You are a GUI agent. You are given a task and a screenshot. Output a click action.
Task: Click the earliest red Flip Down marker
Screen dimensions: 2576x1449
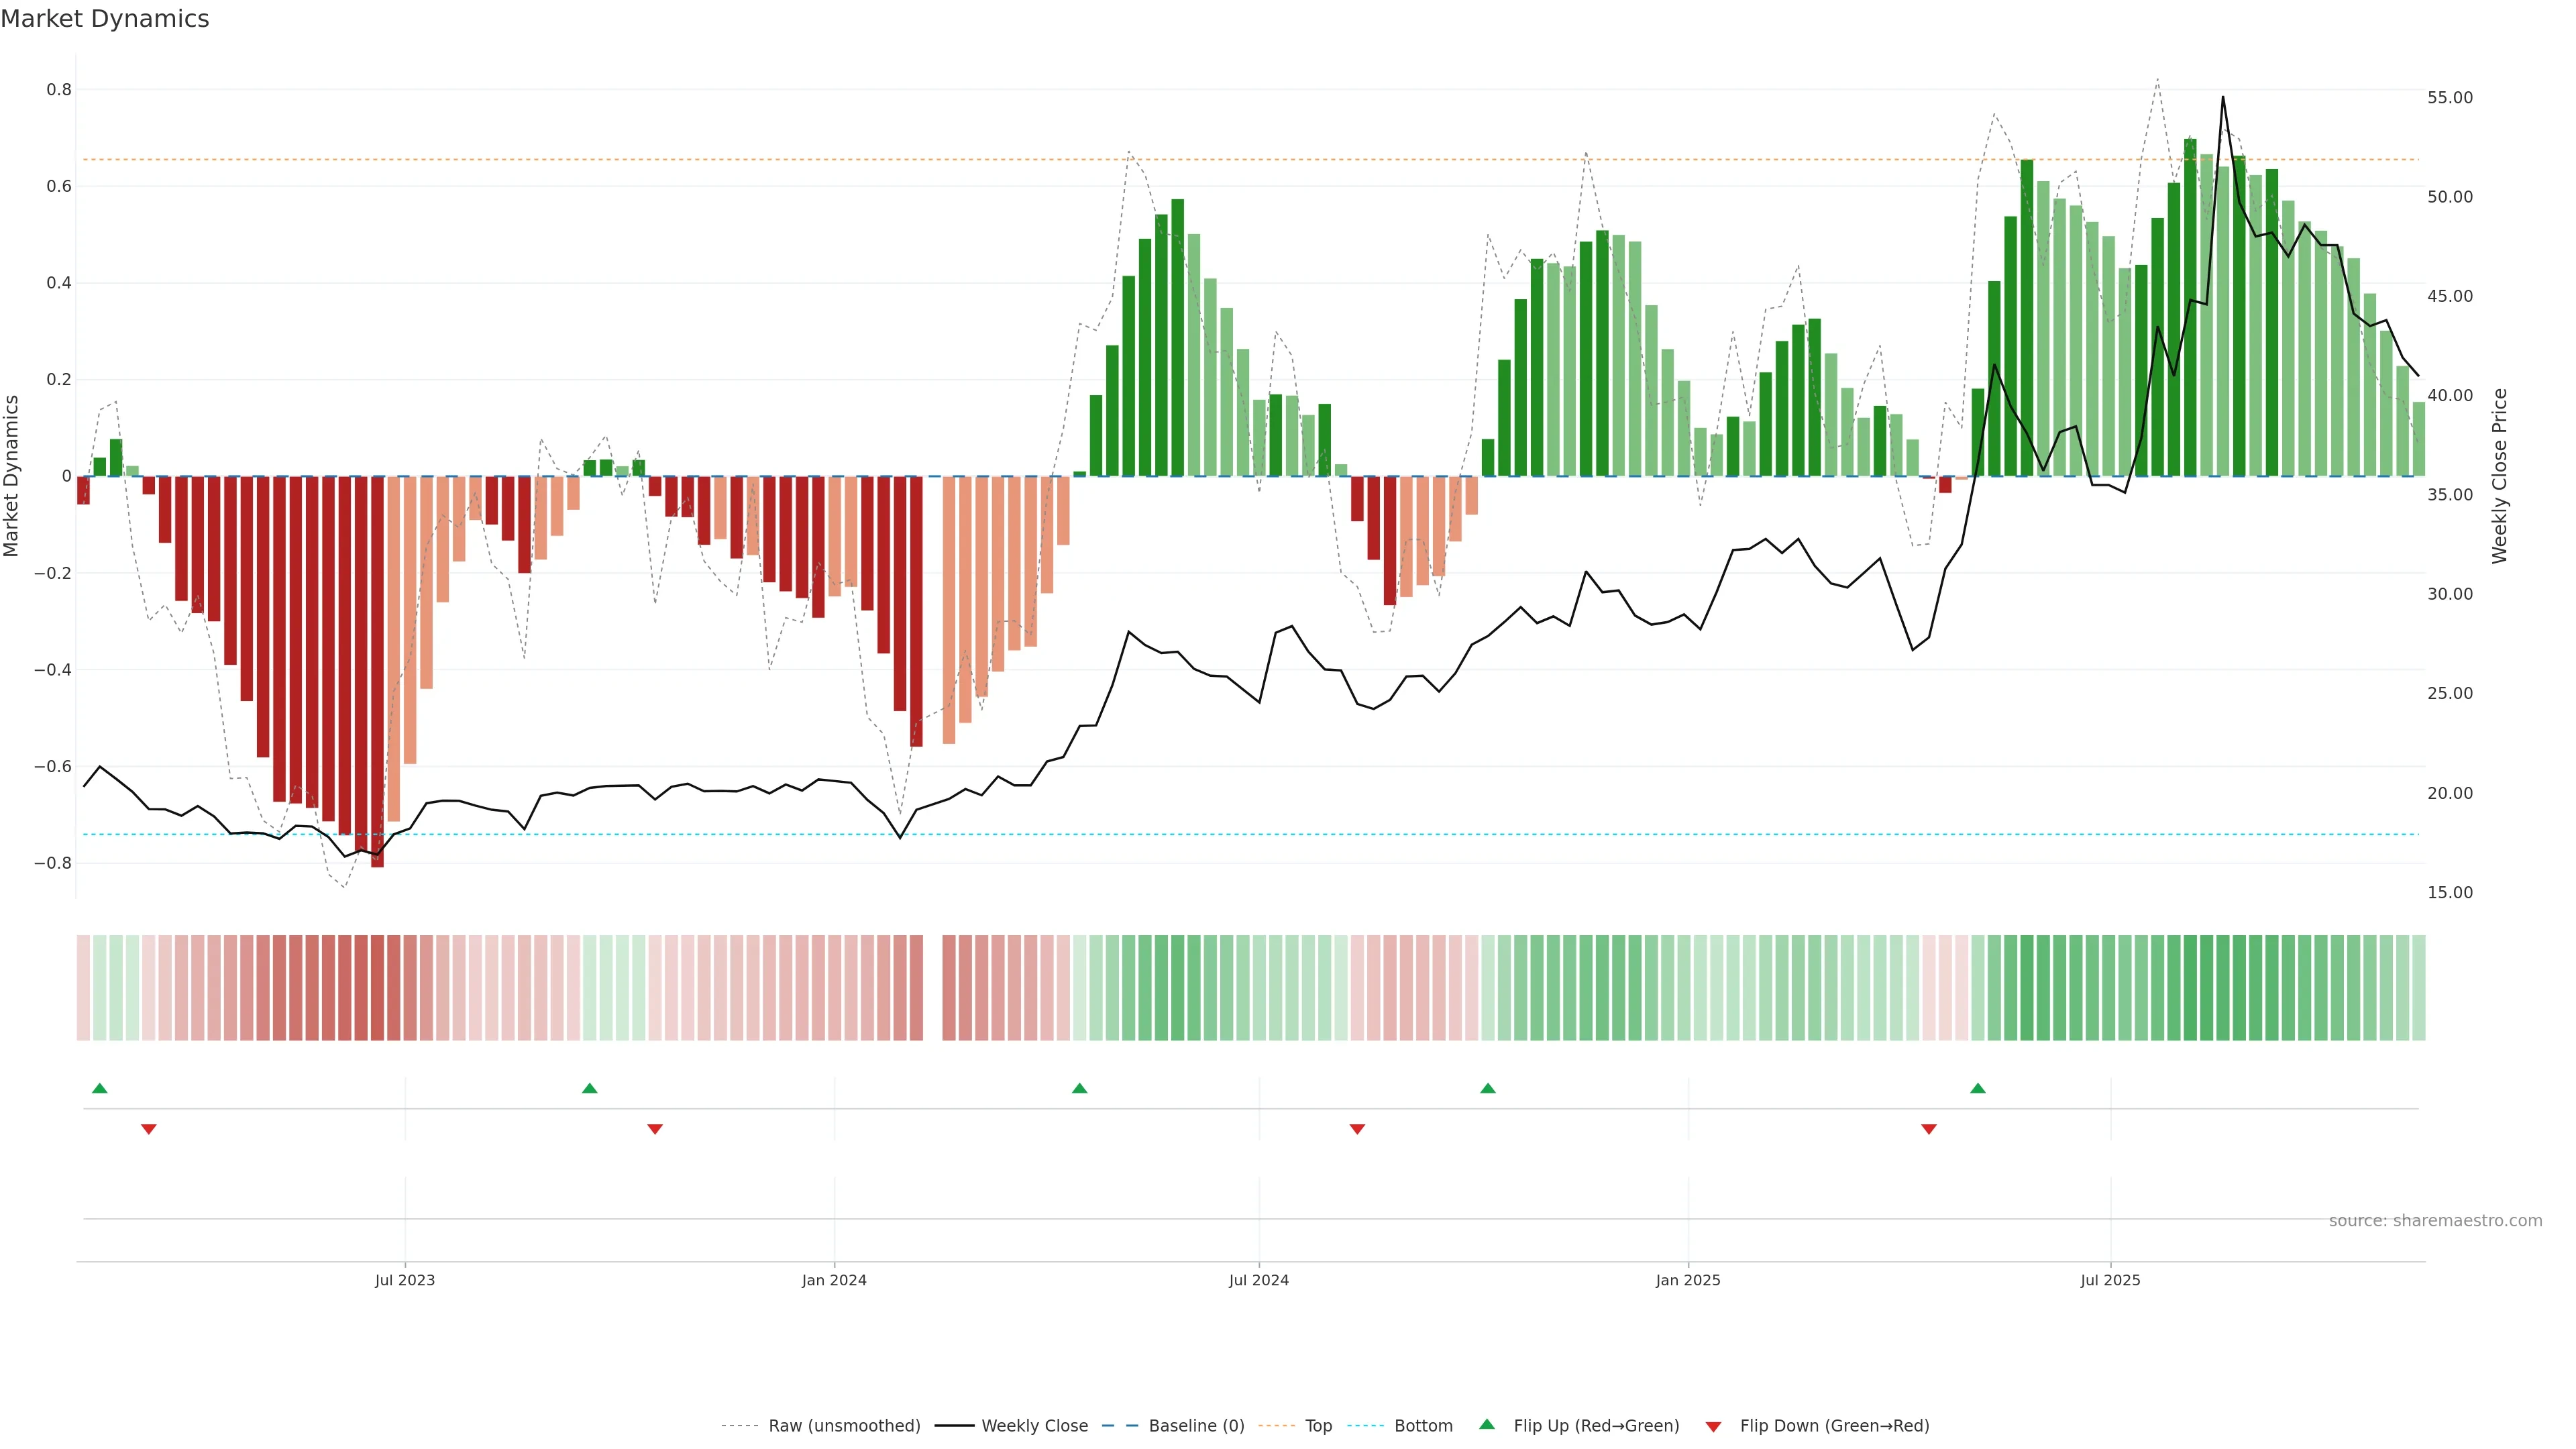(x=149, y=1129)
